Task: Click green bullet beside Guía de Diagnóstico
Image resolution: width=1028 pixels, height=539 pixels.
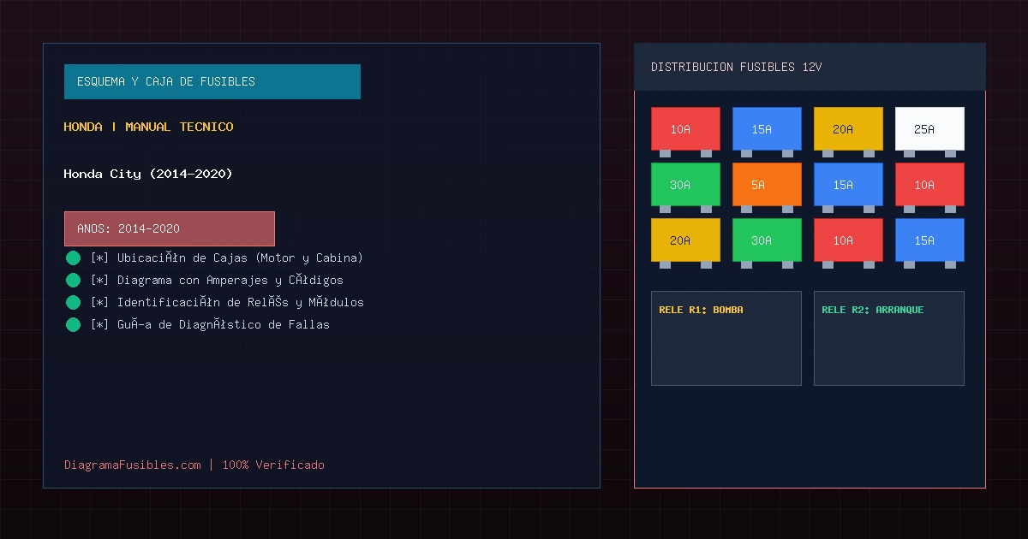Action: [73, 324]
